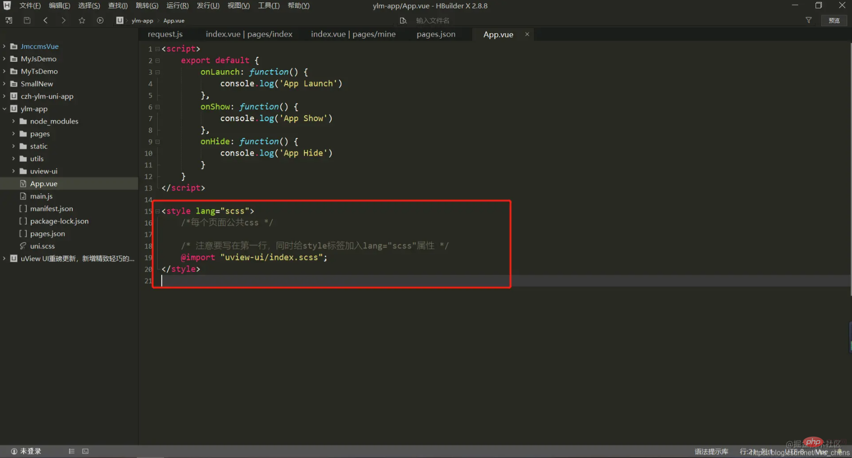
Task: Click the App.vue breadcrumb
Action: click(174, 21)
